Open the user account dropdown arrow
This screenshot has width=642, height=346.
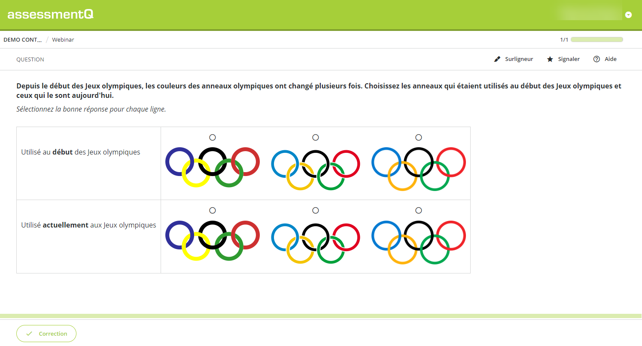tap(629, 15)
